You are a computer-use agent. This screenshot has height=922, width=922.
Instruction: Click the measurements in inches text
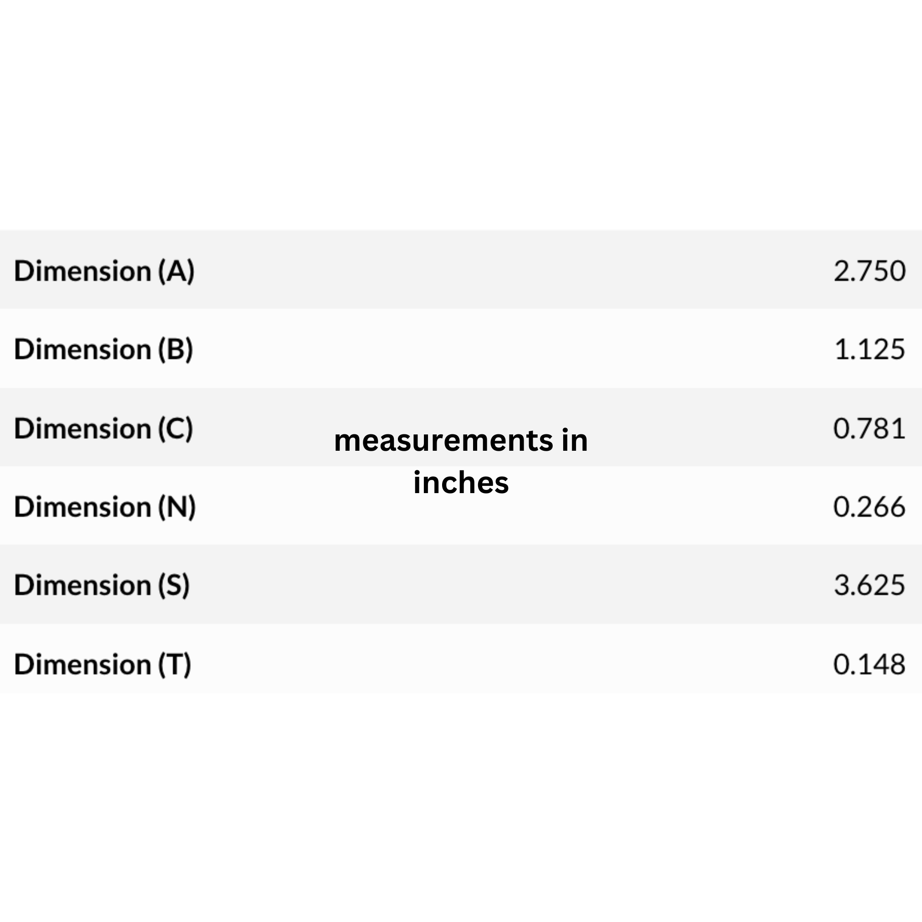[x=461, y=462]
